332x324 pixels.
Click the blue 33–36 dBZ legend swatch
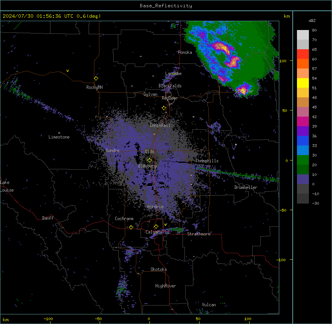click(303, 140)
